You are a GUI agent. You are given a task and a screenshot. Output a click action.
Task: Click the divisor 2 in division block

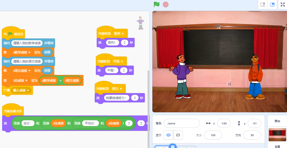pos(129,123)
